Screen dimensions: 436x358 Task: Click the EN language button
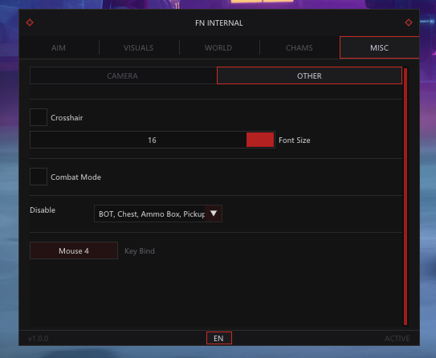point(219,338)
